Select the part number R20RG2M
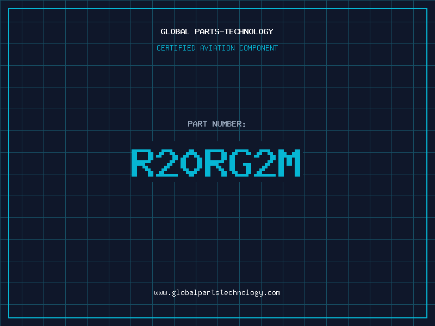435x326 pixels. pyautogui.click(x=216, y=162)
